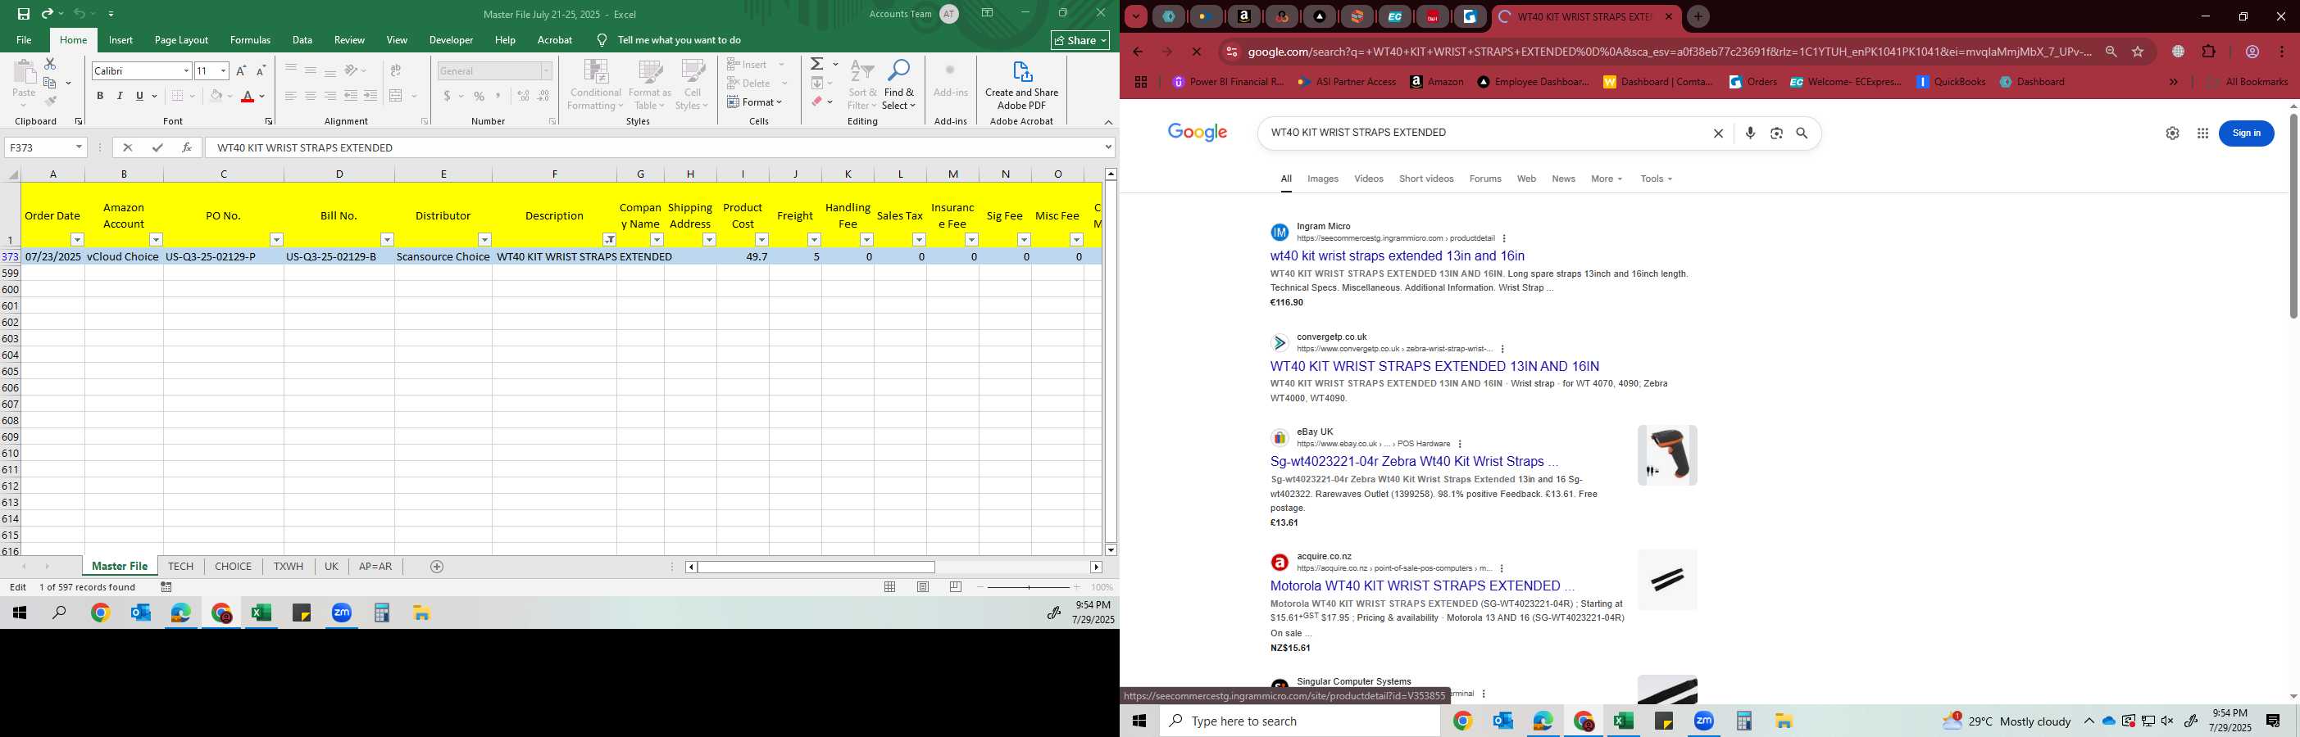This screenshot has height=737, width=2300.
Task: Open Google quick settings gear
Action: coord(2172,133)
